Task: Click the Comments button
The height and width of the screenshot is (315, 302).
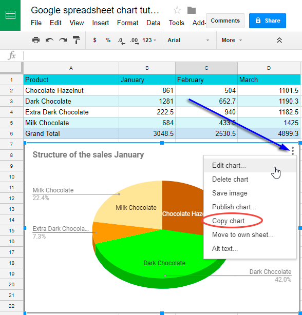Action: click(x=225, y=21)
